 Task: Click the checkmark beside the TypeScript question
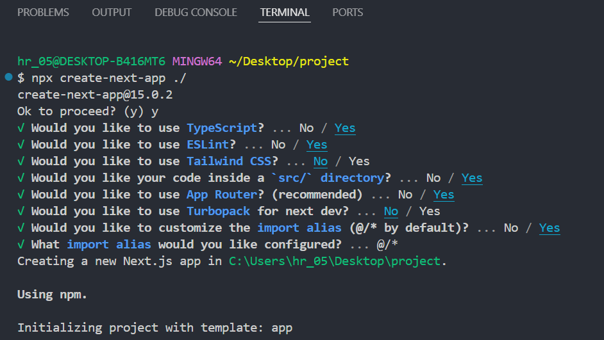click(x=21, y=128)
